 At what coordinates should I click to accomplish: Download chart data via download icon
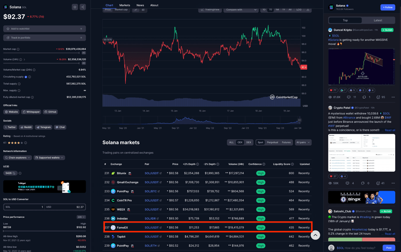coord(308,9)
